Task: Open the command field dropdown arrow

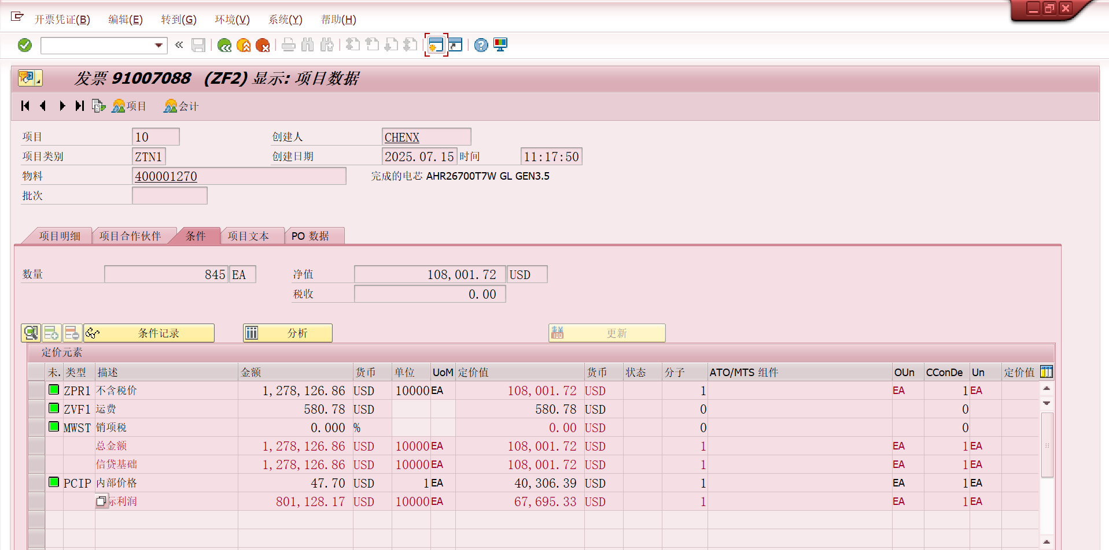Action: click(x=159, y=45)
